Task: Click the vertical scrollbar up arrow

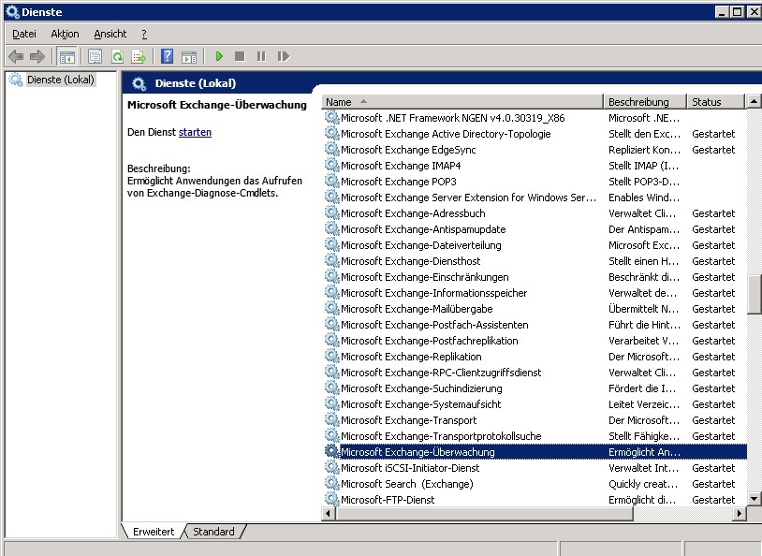Action: 754,101
